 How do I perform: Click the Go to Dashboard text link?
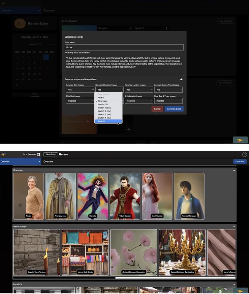[x=30, y=154]
